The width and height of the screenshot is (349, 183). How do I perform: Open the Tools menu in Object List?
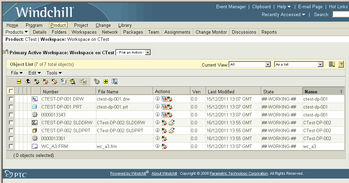[54, 73]
